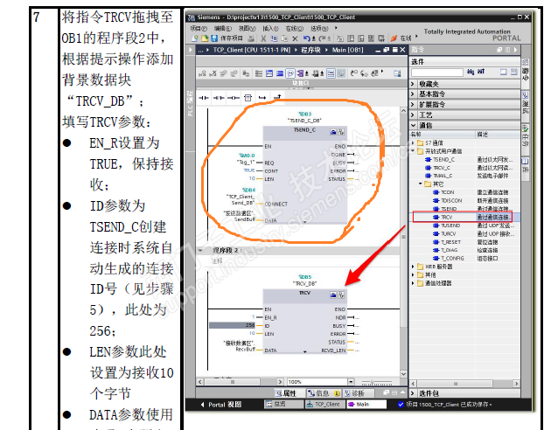Select the TMAIL_C instruction in tree

point(443,176)
